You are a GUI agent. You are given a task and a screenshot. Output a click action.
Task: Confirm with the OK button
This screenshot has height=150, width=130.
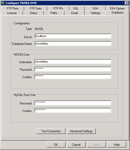pyautogui.click(x=56, y=145)
